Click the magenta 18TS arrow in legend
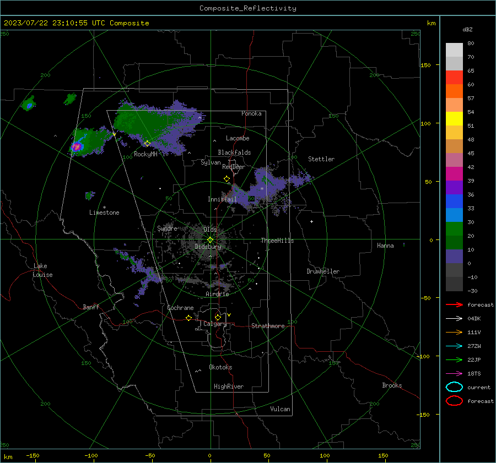 (454, 374)
